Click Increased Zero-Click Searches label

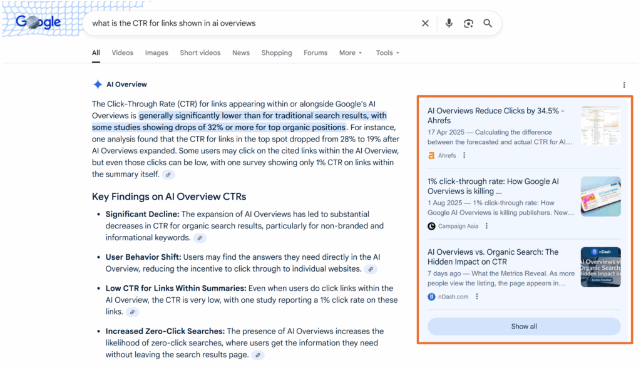(x=165, y=331)
